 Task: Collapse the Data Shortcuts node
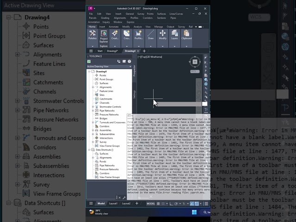89,150
